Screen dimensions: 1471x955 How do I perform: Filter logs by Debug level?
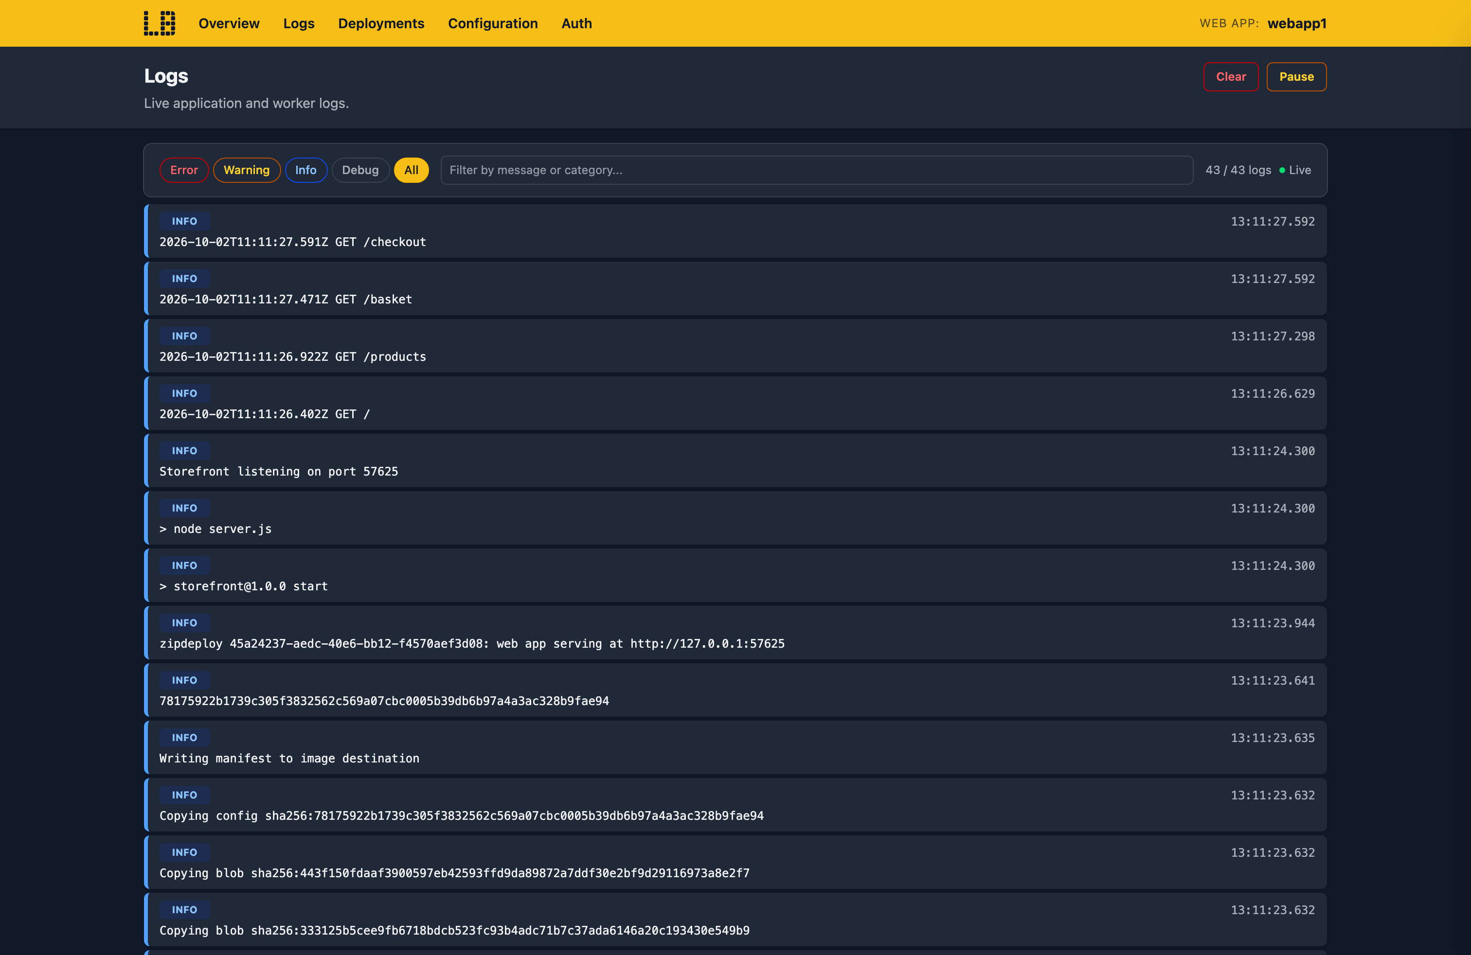[359, 170]
